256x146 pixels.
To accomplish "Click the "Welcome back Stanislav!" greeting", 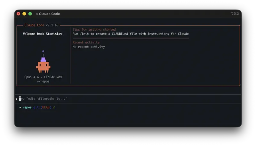I will [43, 34].
